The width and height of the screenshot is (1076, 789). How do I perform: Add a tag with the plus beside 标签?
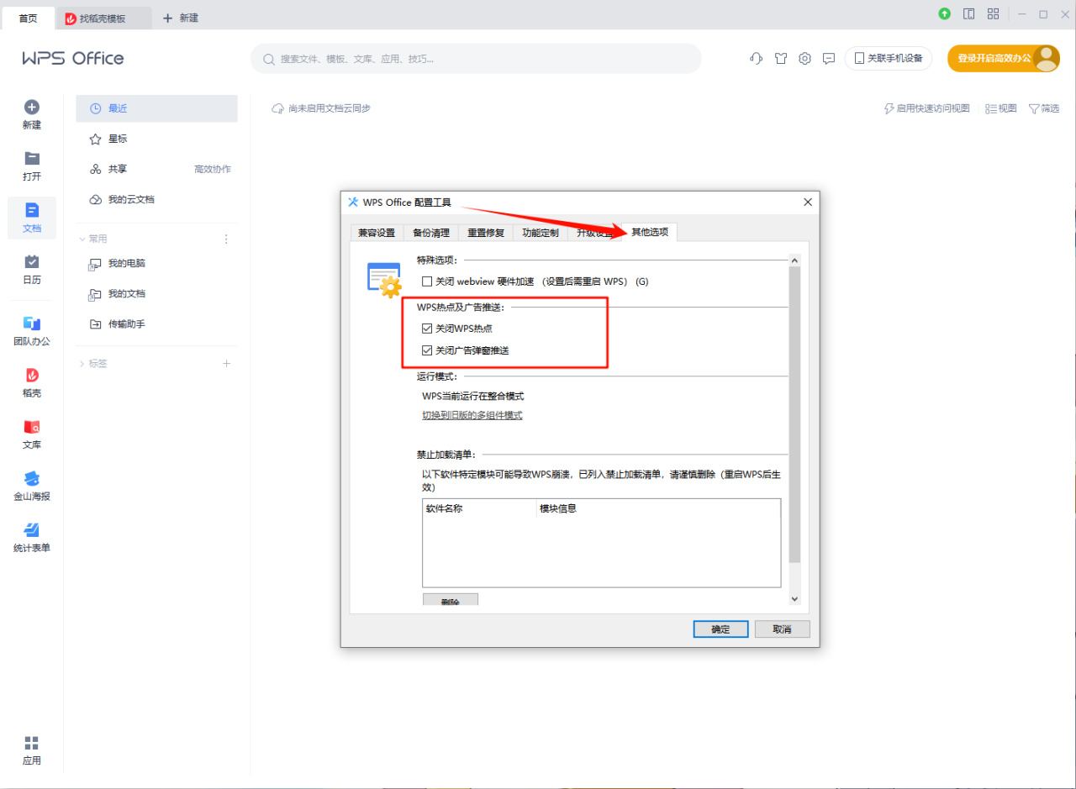pyautogui.click(x=226, y=363)
